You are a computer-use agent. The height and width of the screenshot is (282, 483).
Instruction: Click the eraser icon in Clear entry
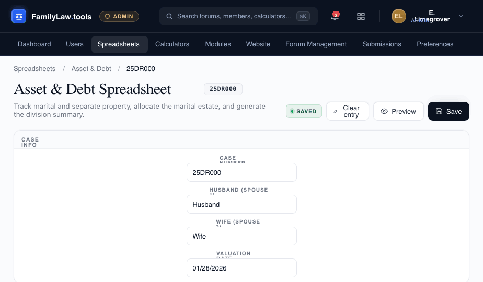pyautogui.click(x=336, y=111)
